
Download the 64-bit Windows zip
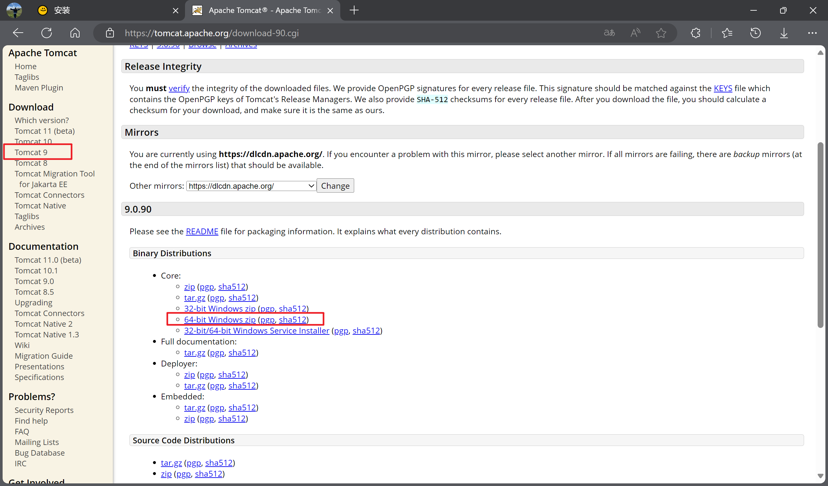220,320
